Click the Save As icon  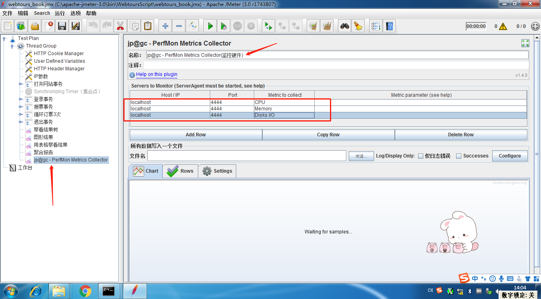coord(75,26)
